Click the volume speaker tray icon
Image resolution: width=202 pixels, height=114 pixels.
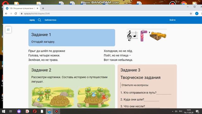click(176, 111)
